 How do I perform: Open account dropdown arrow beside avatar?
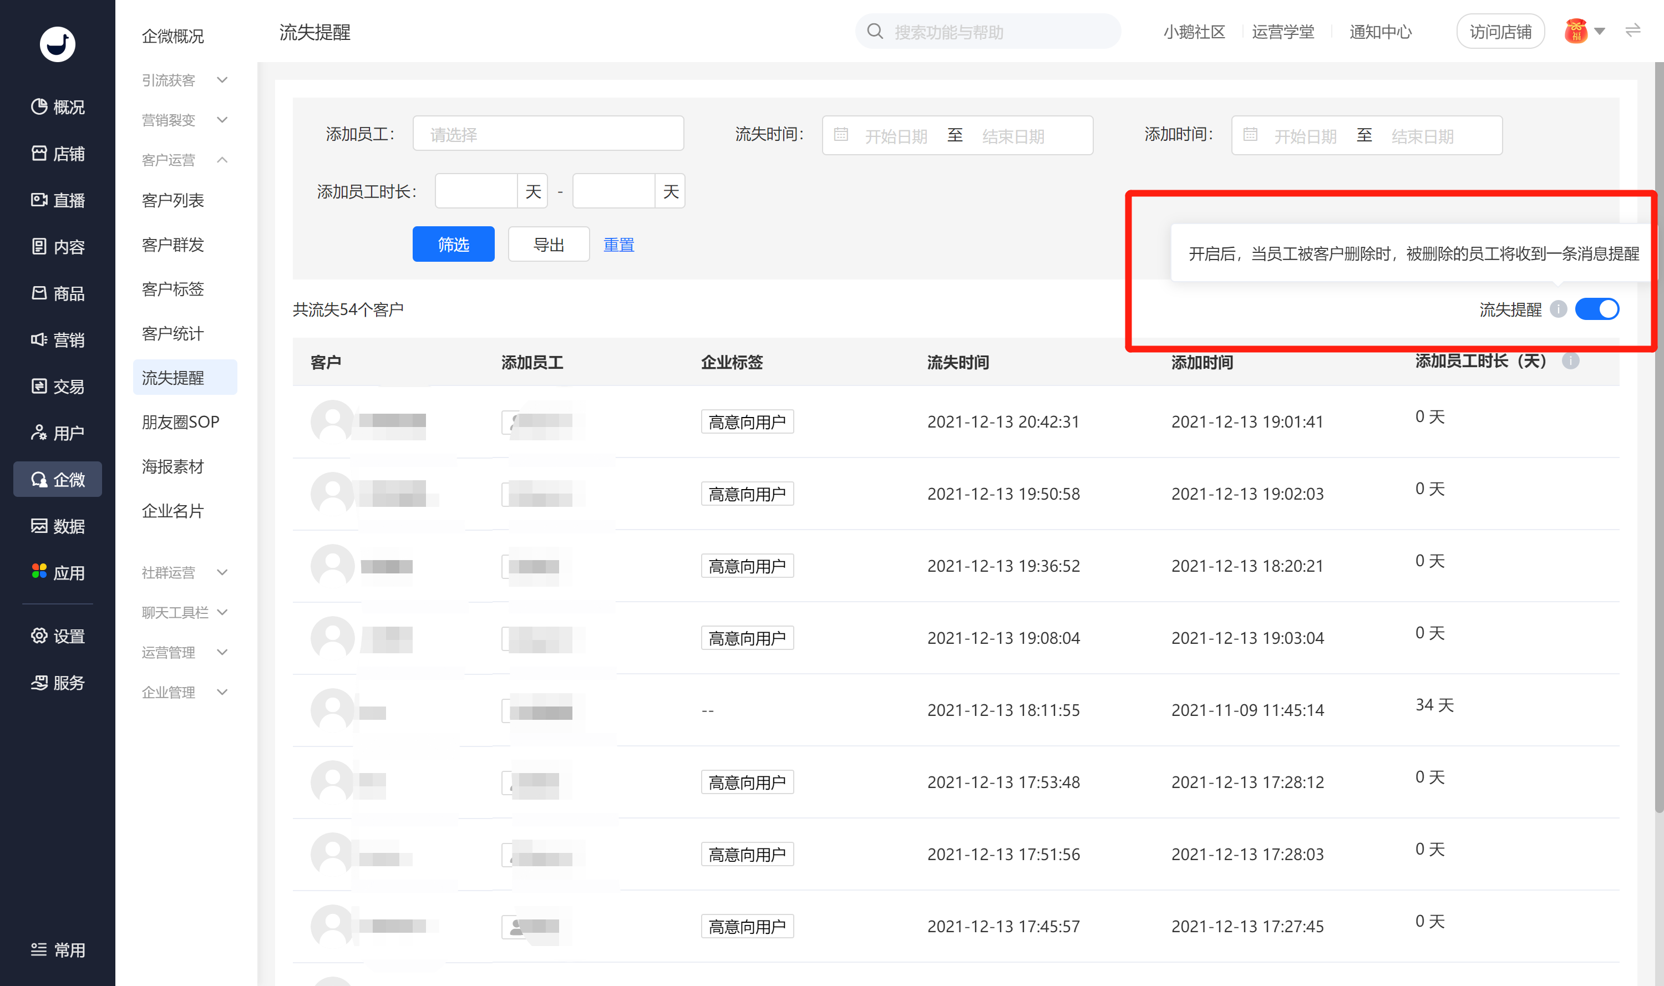[1600, 31]
